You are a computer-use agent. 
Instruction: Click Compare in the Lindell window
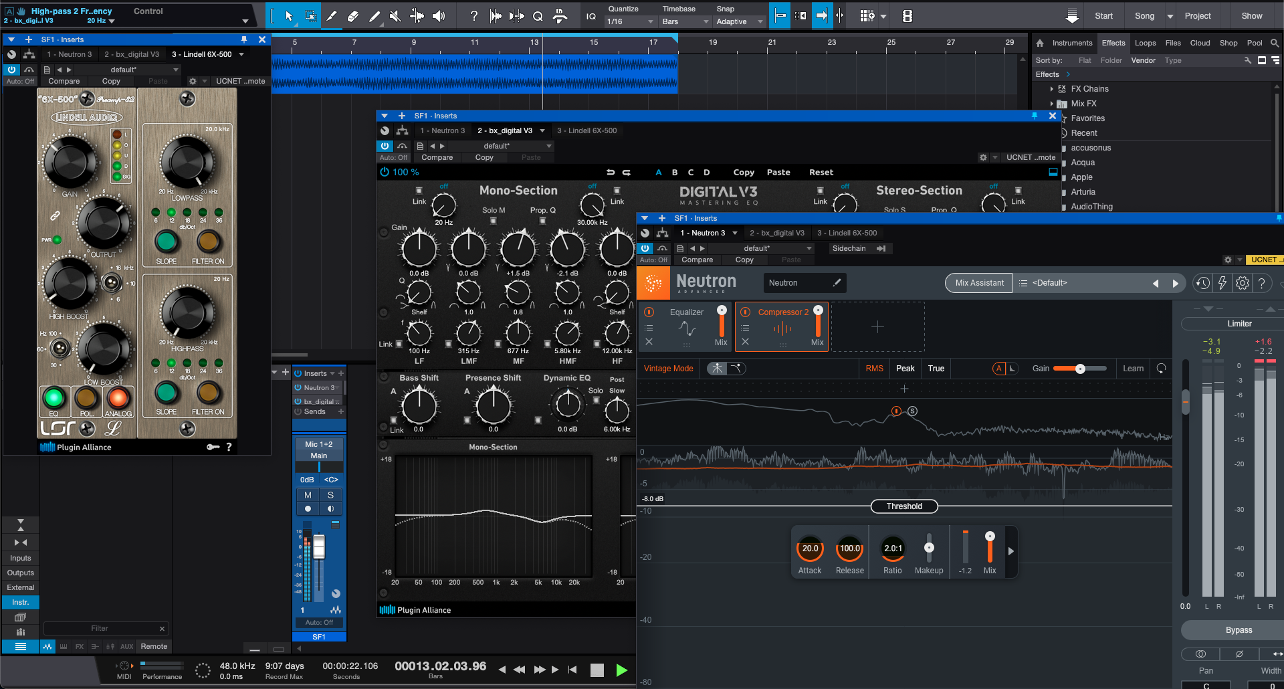(64, 82)
